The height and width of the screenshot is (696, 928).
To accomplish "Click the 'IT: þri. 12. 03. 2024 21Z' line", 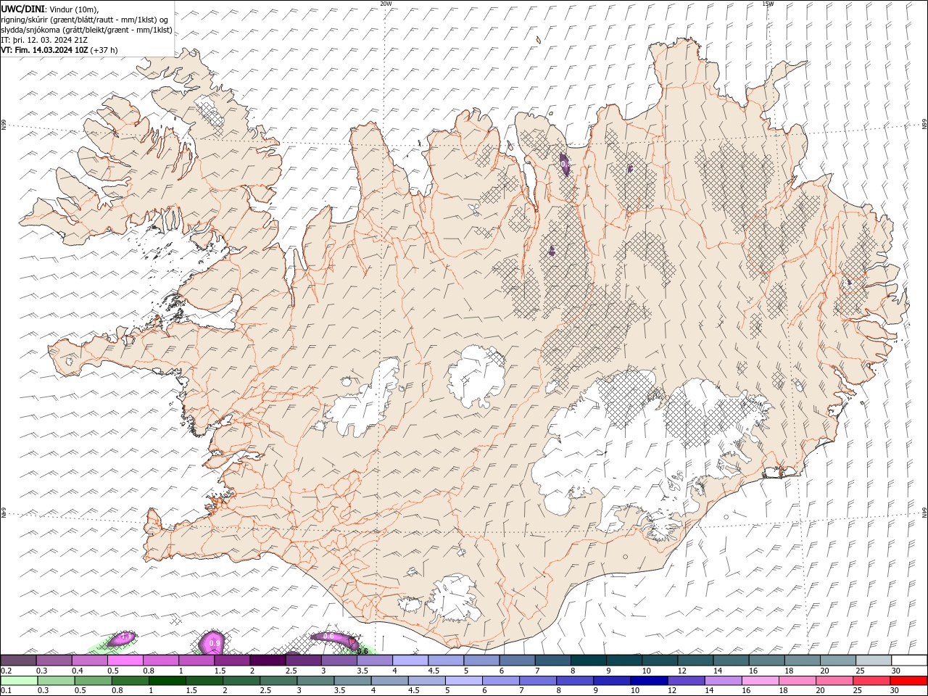I will pyautogui.click(x=44, y=40).
